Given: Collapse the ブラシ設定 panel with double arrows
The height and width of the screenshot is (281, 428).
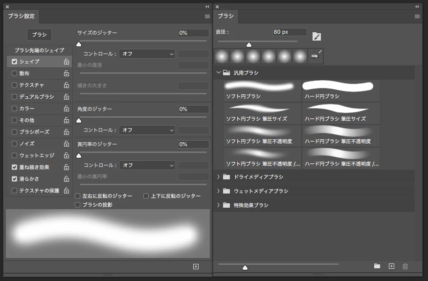Looking at the screenshot, I should pos(207,6).
